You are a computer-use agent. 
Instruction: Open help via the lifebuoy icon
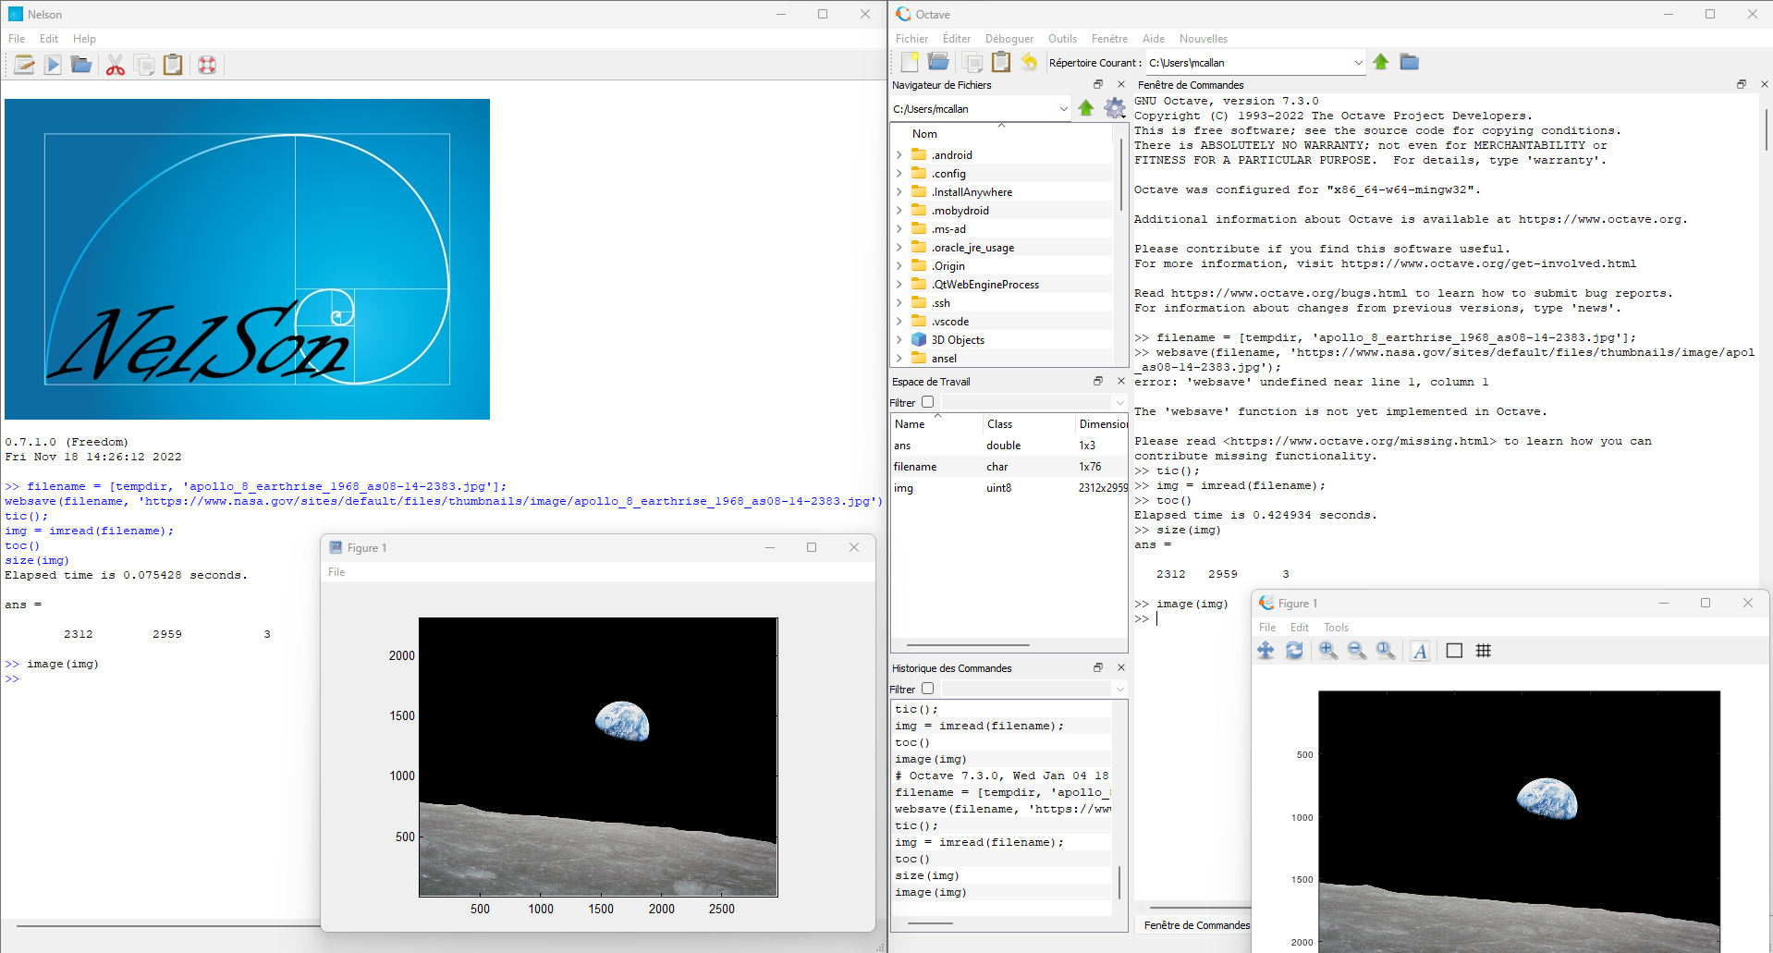[207, 65]
